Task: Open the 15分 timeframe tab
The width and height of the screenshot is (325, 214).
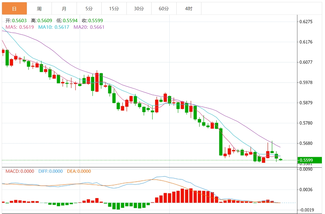Action: tap(114, 9)
